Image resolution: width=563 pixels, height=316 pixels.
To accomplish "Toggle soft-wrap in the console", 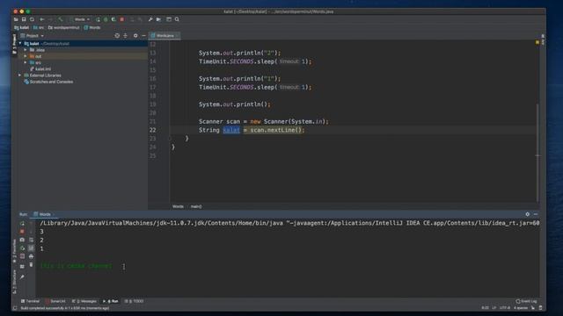I will pyautogui.click(x=32, y=240).
